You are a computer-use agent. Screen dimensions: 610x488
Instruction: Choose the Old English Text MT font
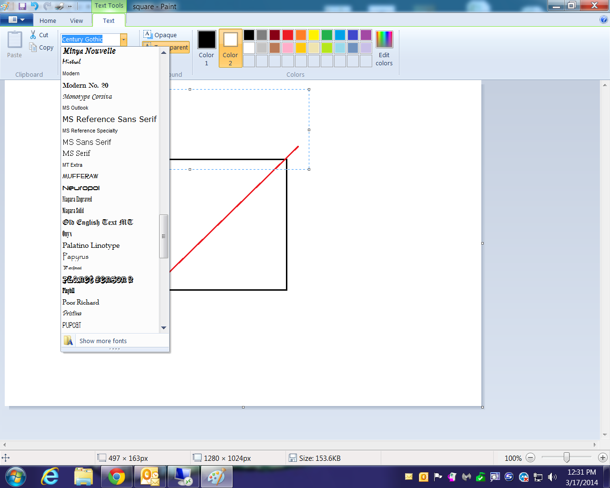[97, 222]
